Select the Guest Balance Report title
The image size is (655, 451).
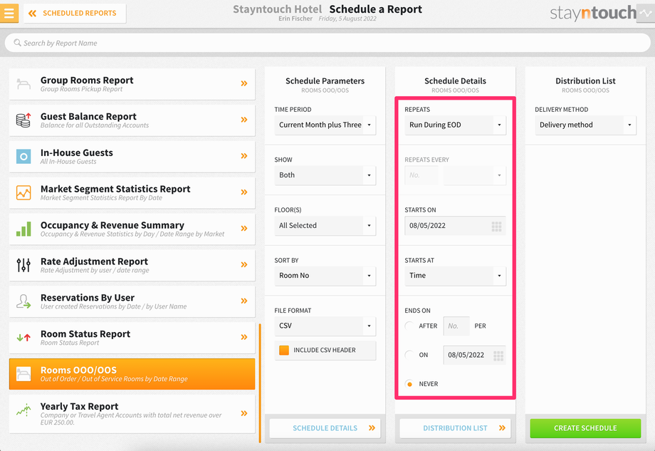pyautogui.click(x=88, y=117)
